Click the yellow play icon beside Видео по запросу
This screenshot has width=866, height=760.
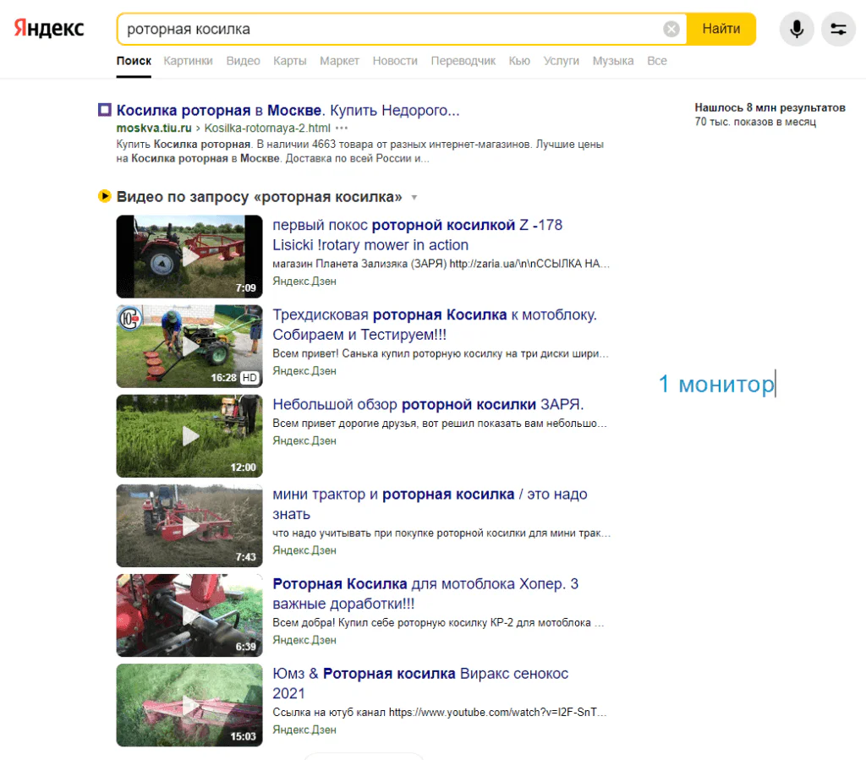tap(104, 196)
